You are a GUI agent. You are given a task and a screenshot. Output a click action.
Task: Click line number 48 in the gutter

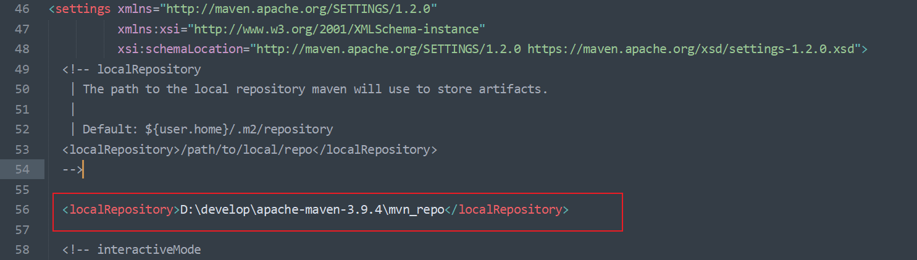[x=22, y=49]
